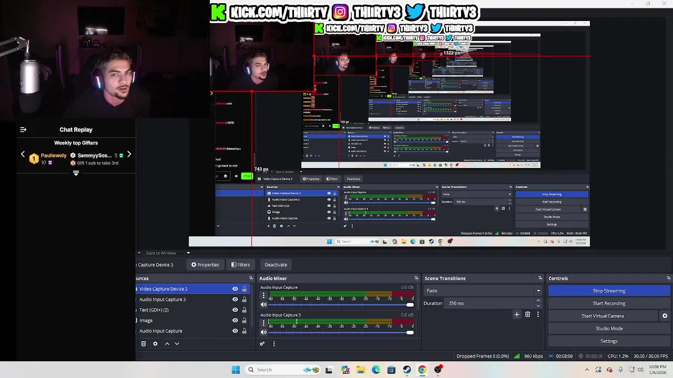This screenshot has width=673, height=378.
Task: Open Steam from the taskbar
Action: coord(406,370)
